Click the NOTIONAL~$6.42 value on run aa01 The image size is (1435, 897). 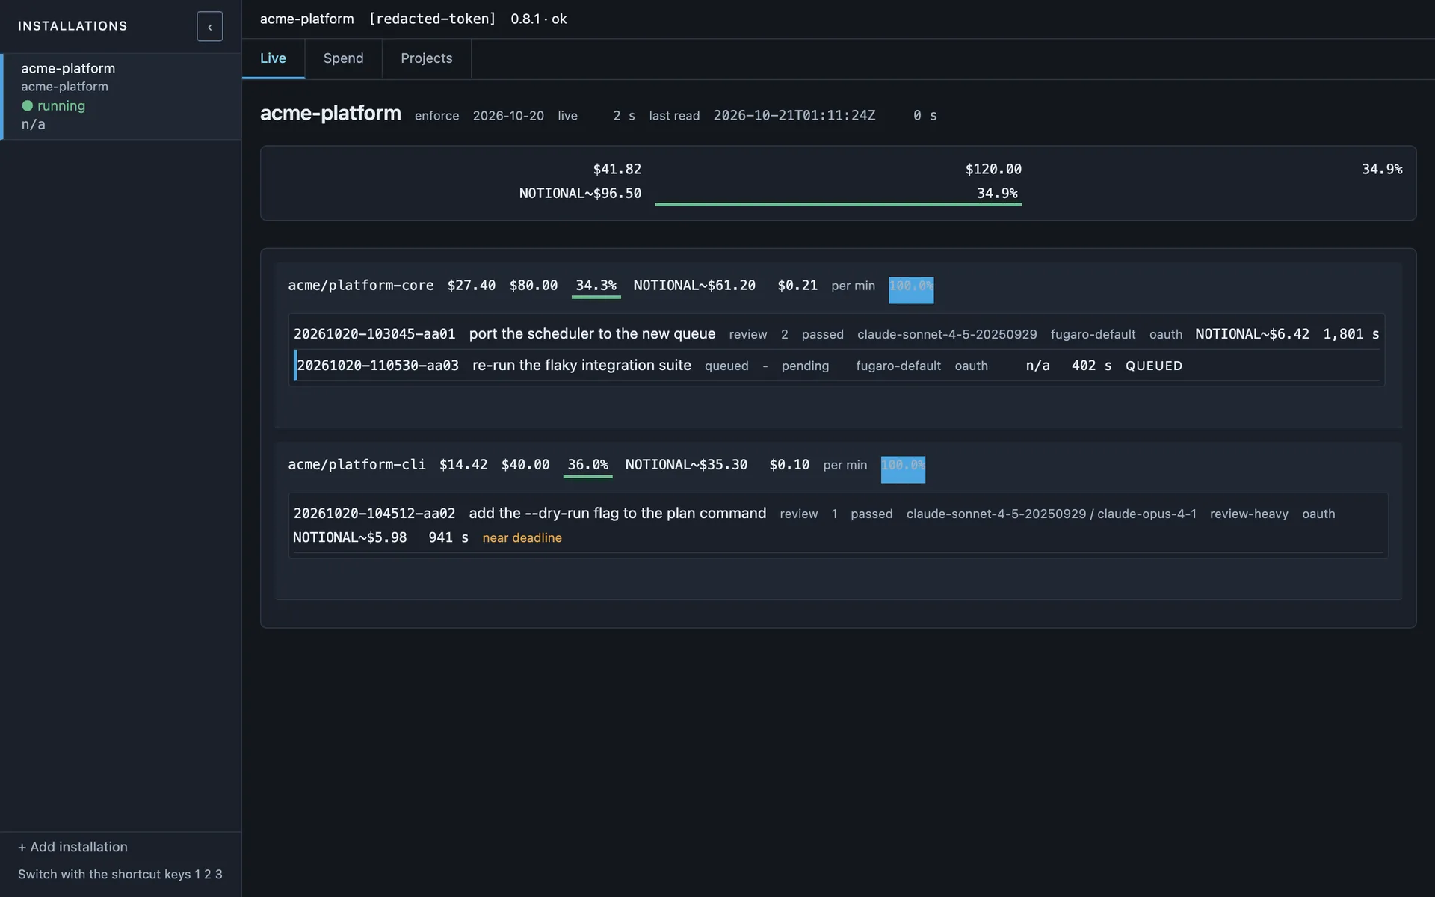point(1252,334)
